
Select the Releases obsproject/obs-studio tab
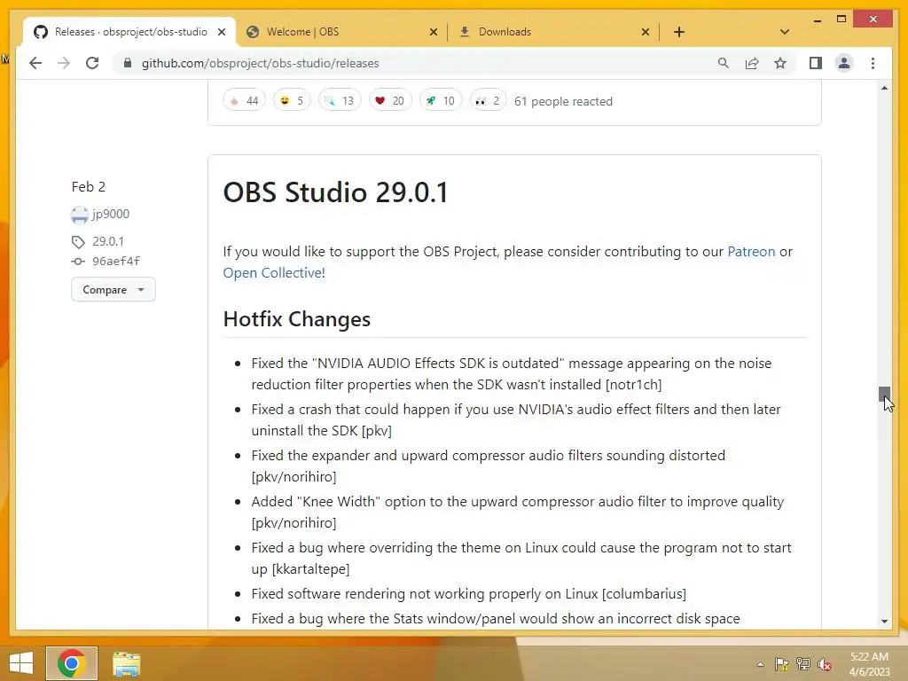tap(129, 32)
